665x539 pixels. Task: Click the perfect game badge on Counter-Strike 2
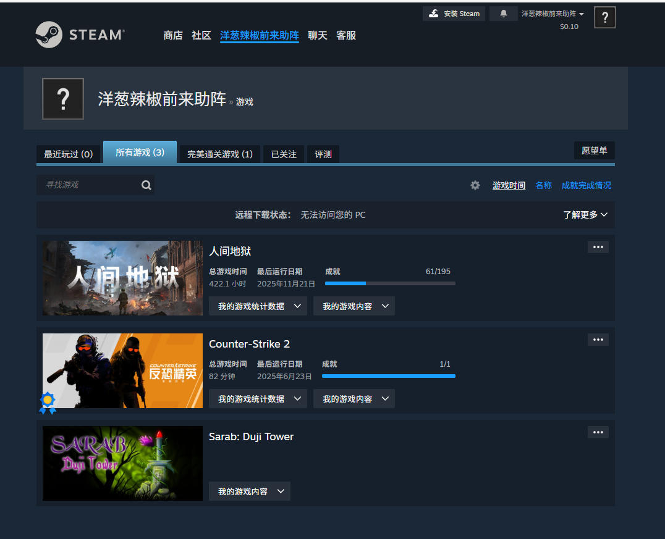coord(48,403)
